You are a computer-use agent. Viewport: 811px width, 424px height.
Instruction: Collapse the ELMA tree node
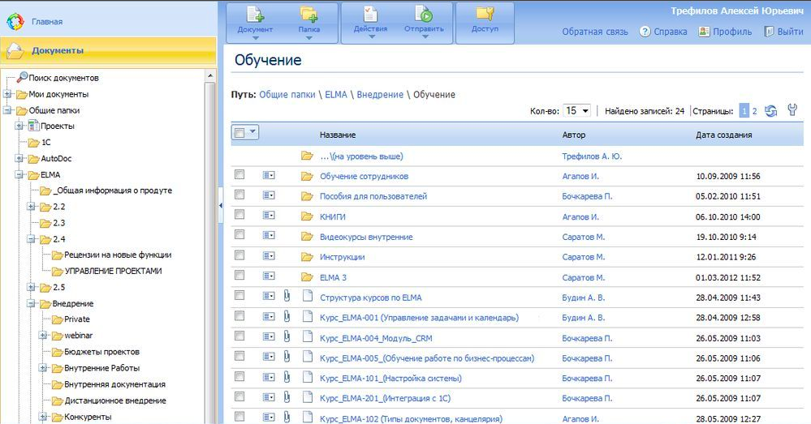click(19, 174)
